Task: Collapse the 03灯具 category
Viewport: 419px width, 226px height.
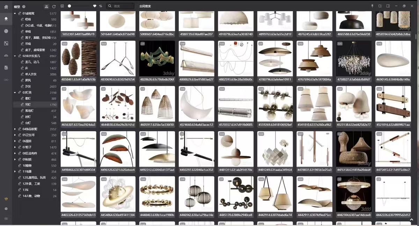Action: 15,93
